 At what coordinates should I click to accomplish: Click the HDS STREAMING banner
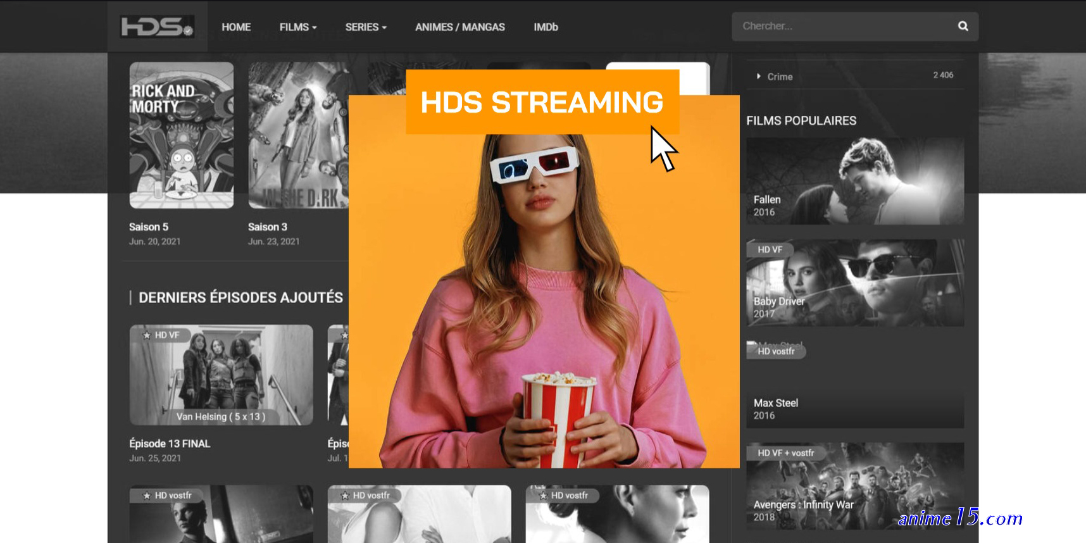click(542, 102)
